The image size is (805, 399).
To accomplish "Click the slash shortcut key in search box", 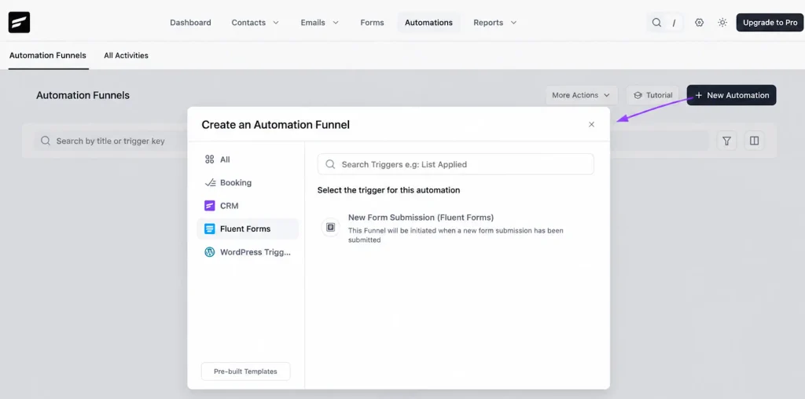I will [674, 23].
